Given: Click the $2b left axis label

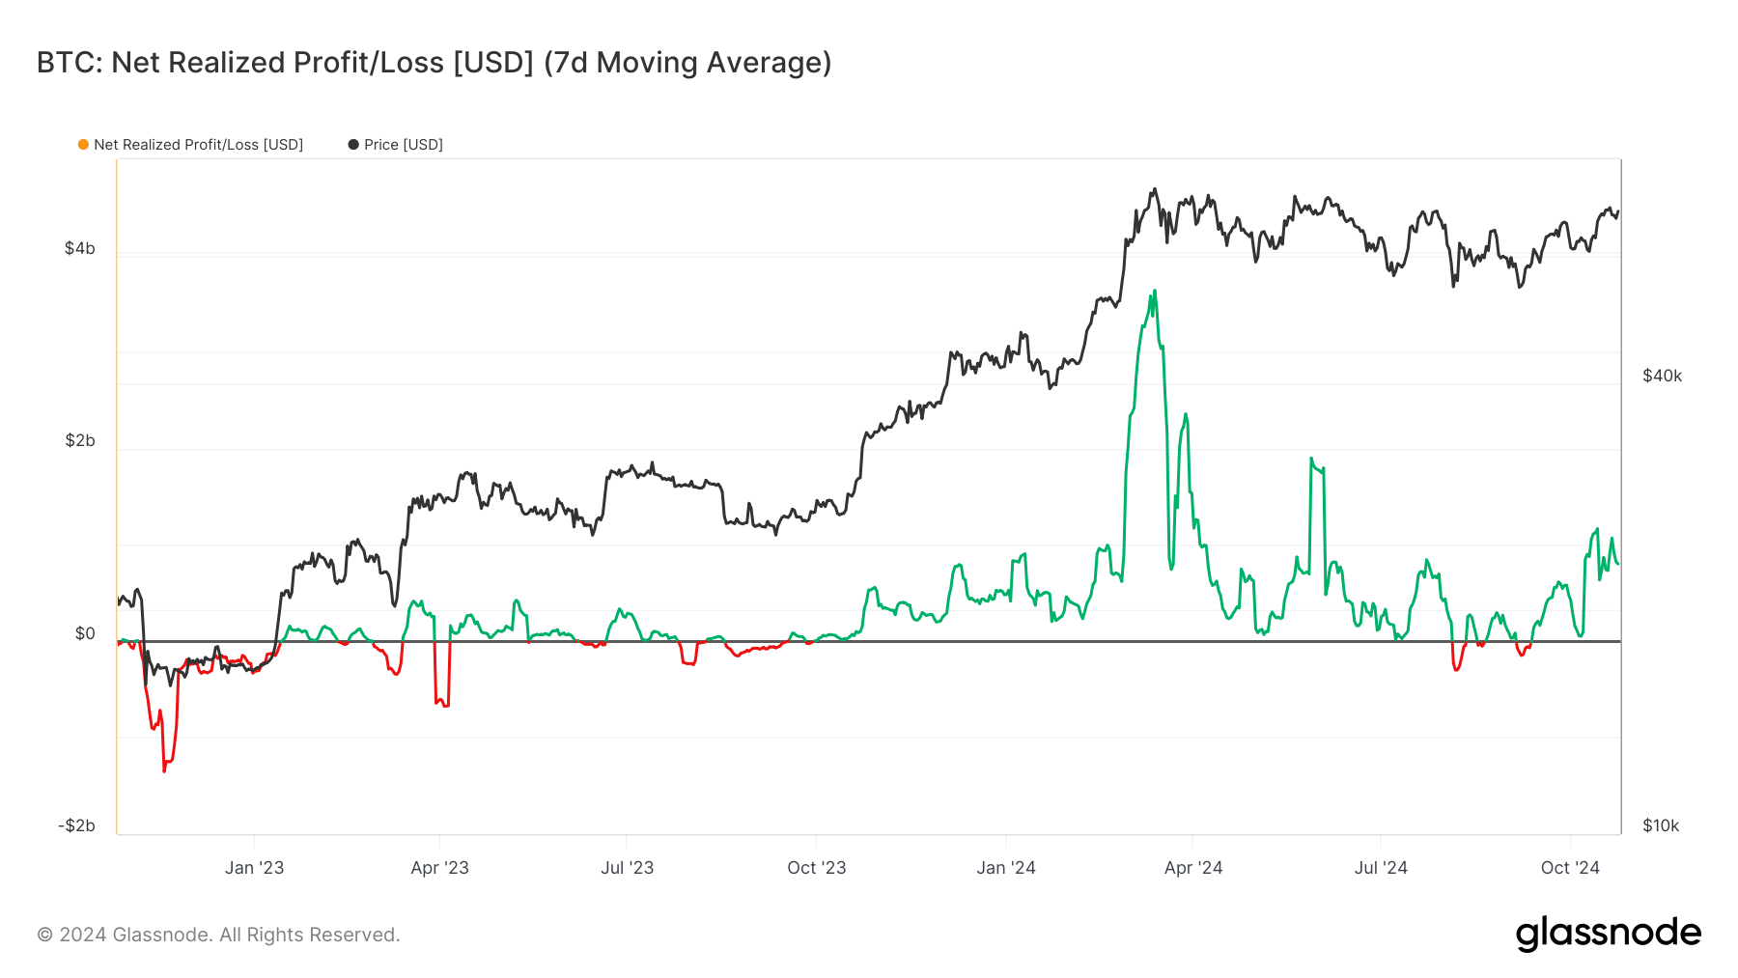Looking at the screenshot, I should 80,441.
